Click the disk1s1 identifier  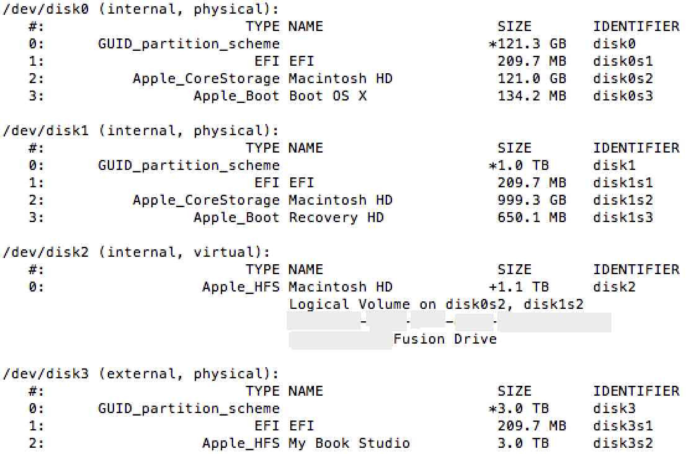(623, 183)
